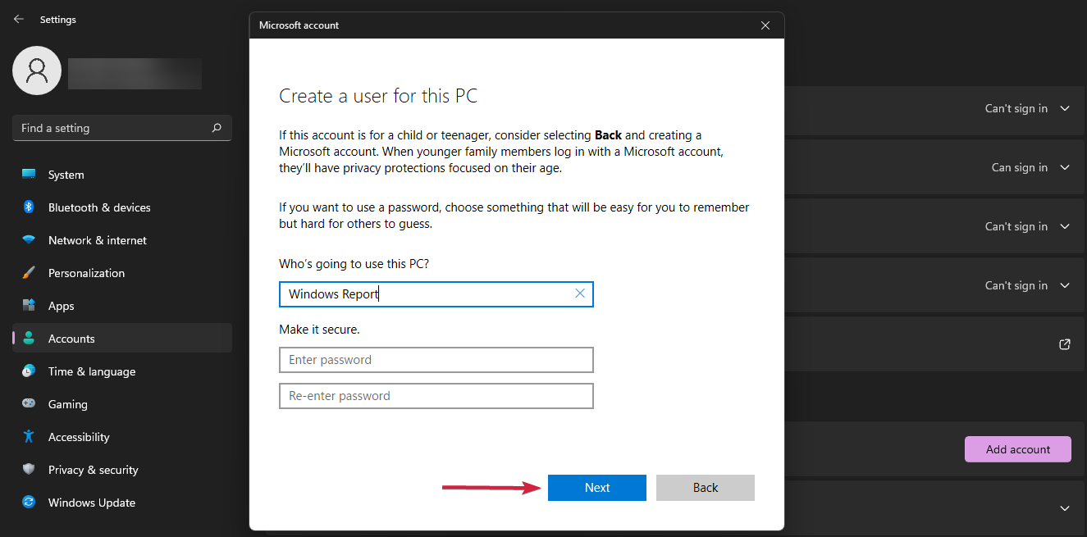Click the 'Make it secure.' label

(319, 330)
